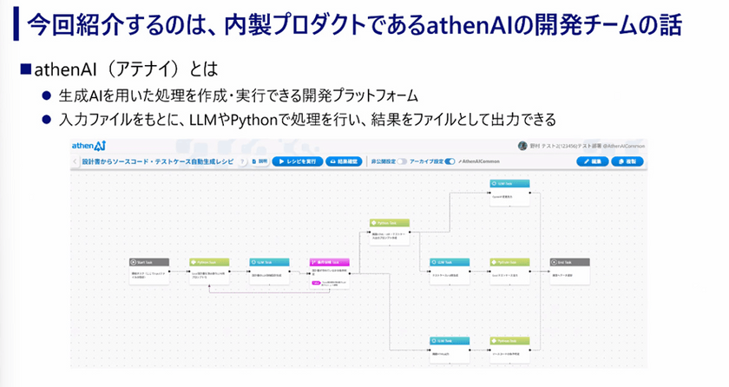Screen dimensions: 729x387
Task: Select the pink 条件分岐 Task branch node
Action: 326,261
